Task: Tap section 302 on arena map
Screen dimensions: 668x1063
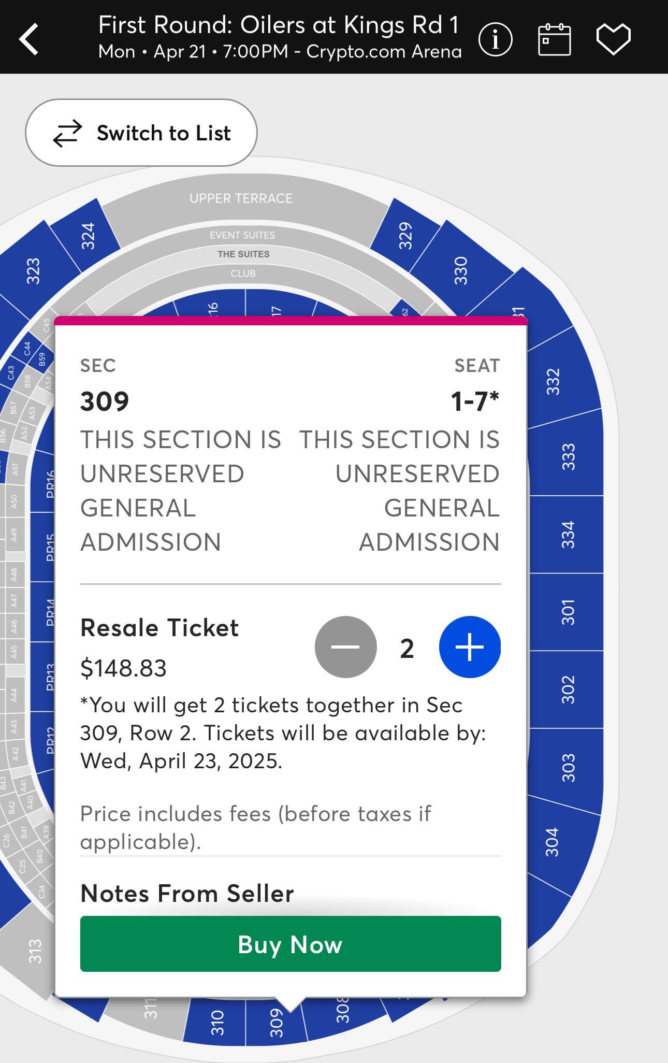Action: click(568, 689)
